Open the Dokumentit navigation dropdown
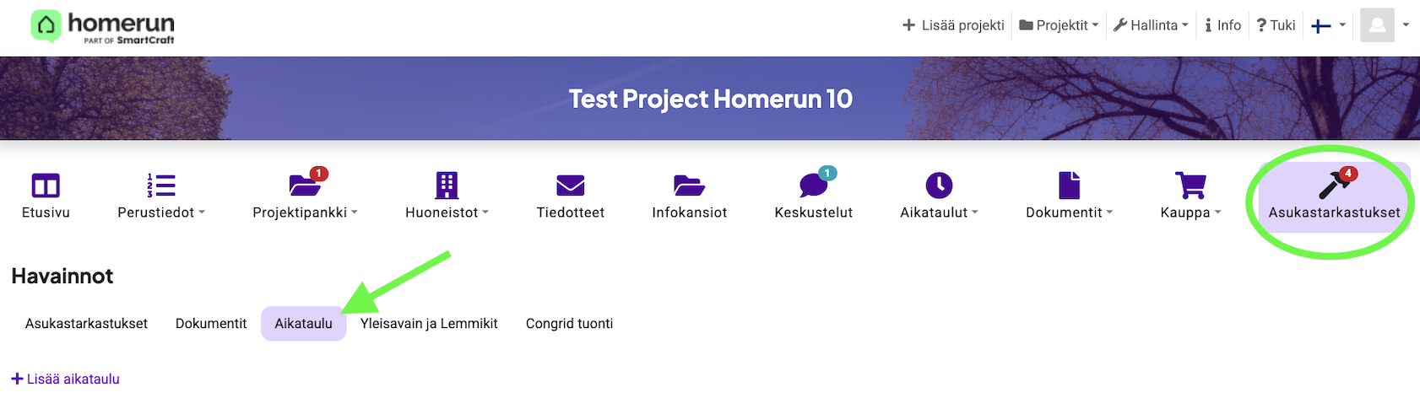This screenshot has width=1420, height=398. (x=1069, y=212)
